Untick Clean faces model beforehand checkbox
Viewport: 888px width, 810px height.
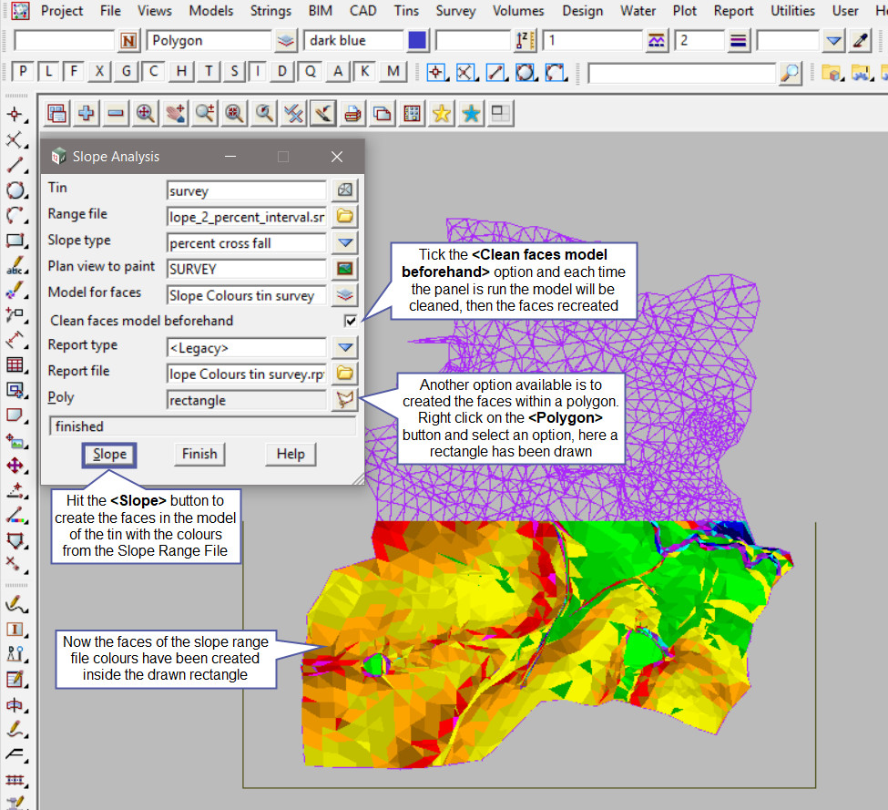pyautogui.click(x=350, y=321)
